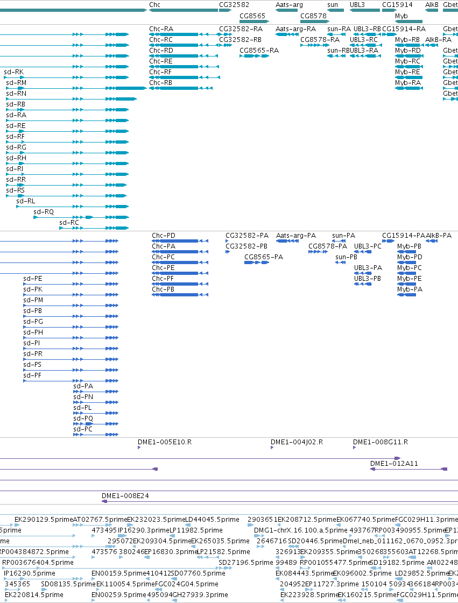
Task: Click the Myb gene label
Action: (x=401, y=16)
